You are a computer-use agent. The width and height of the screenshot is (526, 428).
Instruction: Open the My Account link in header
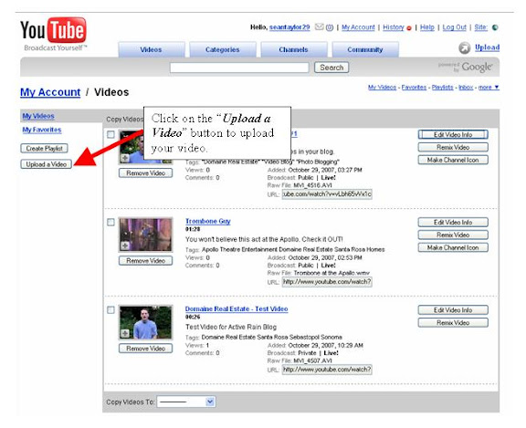click(x=358, y=27)
